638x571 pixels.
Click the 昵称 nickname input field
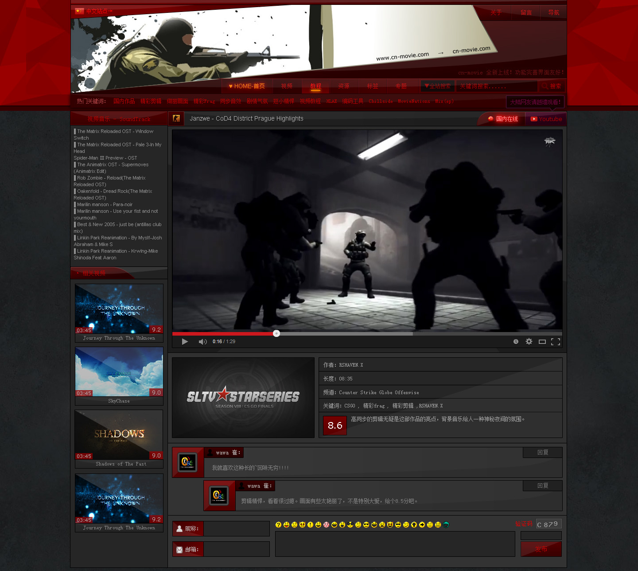237,528
